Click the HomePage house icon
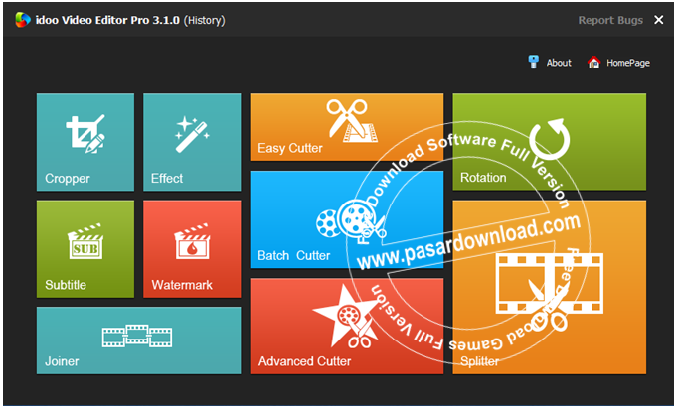677x408 pixels. 594,63
